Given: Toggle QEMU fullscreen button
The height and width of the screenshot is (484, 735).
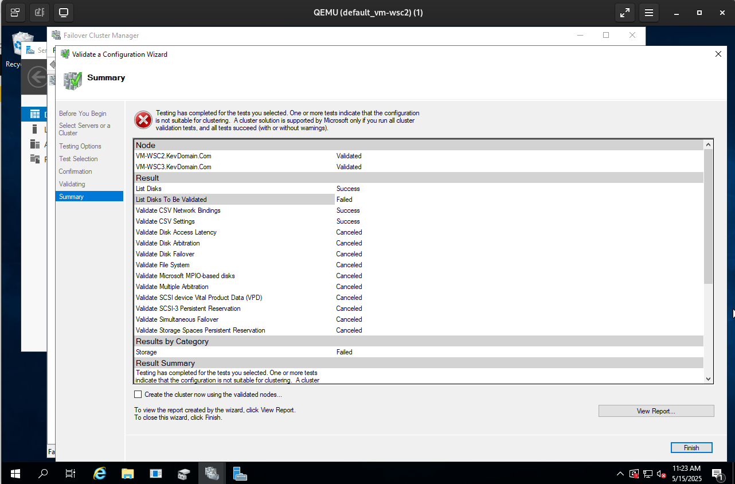Looking at the screenshot, I should (x=625, y=12).
